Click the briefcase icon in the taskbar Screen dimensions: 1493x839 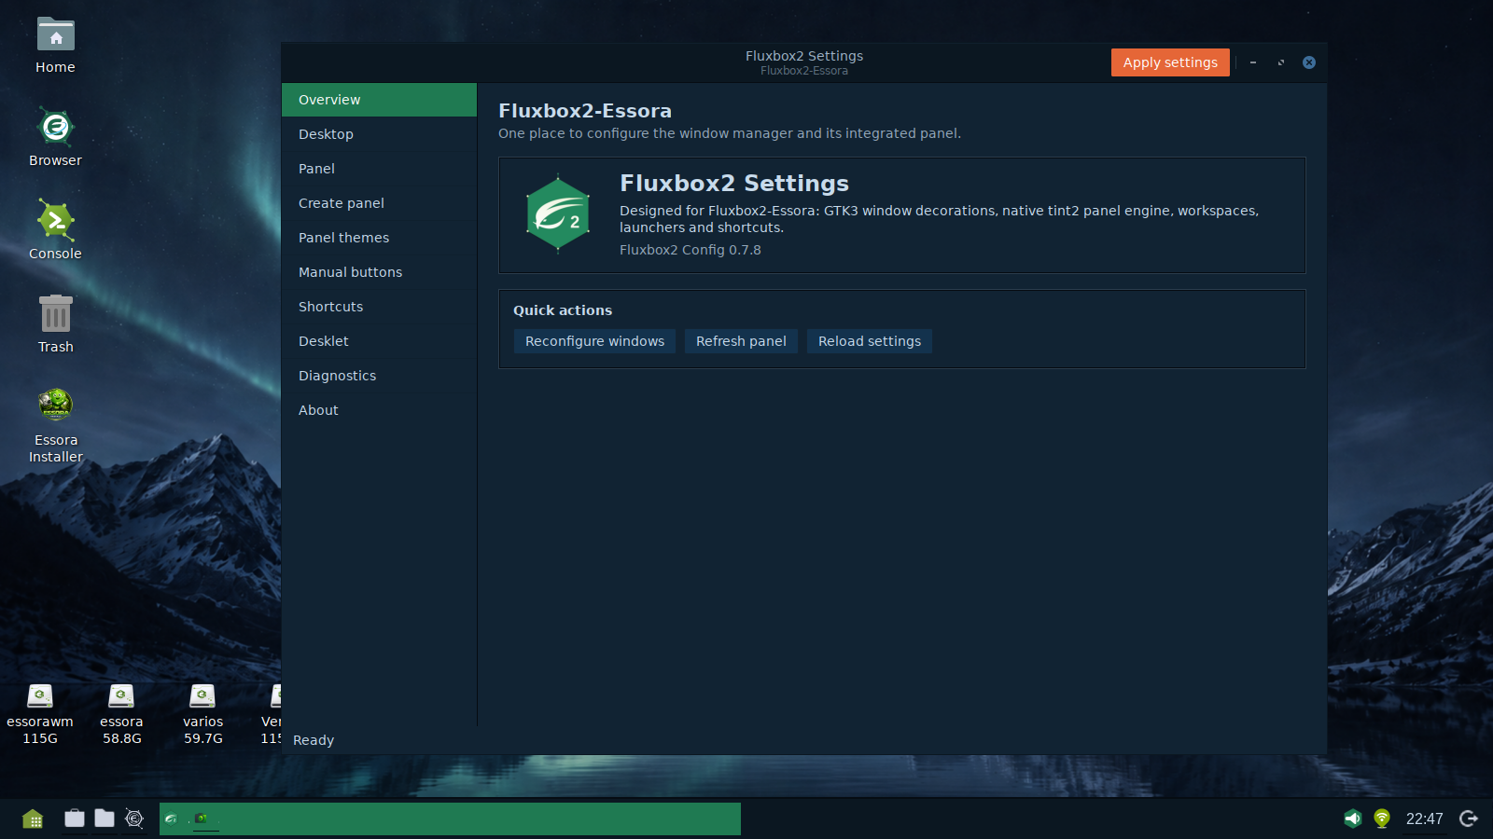[75, 818]
